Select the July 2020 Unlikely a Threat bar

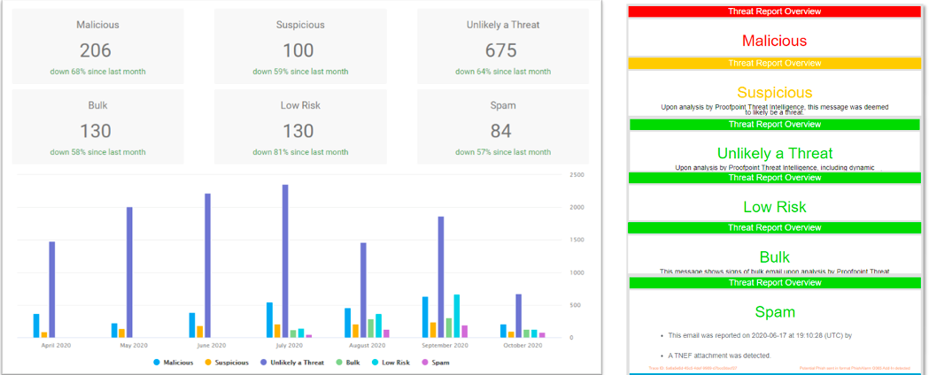pyautogui.click(x=285, y=261)
